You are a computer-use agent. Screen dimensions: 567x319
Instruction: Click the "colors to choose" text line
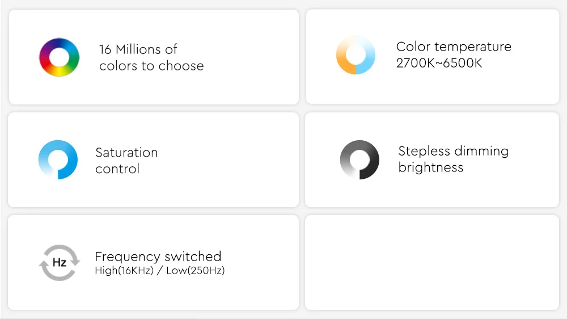tap(151, 66)
